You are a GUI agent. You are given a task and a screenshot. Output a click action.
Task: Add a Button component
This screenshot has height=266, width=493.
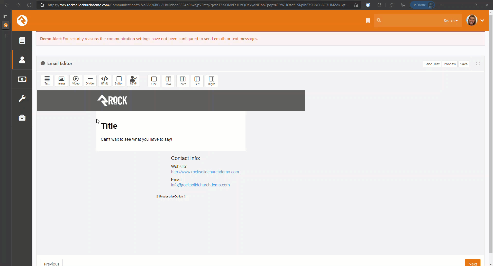(x=119, y=81)
